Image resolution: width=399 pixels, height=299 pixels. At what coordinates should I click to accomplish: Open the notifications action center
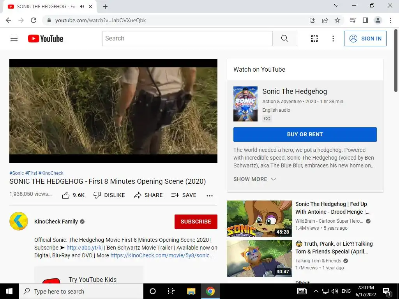pyautogui.click(x=387, y=292)
